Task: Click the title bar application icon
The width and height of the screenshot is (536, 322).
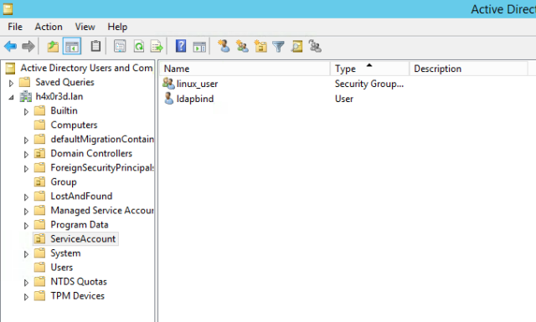Action: [x=8, y=9]
